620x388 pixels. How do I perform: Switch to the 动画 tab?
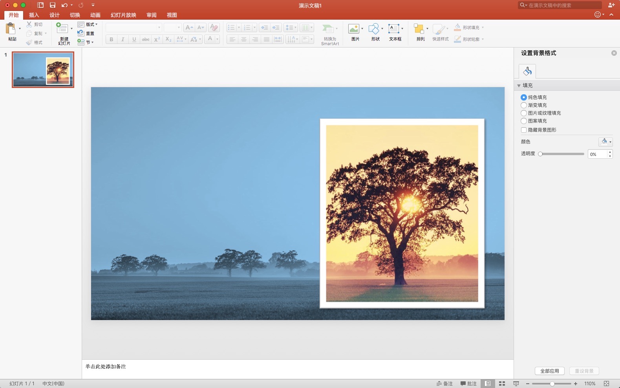[95, 15]
